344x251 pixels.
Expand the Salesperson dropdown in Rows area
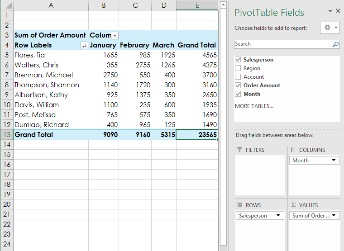tap(277, 216)
